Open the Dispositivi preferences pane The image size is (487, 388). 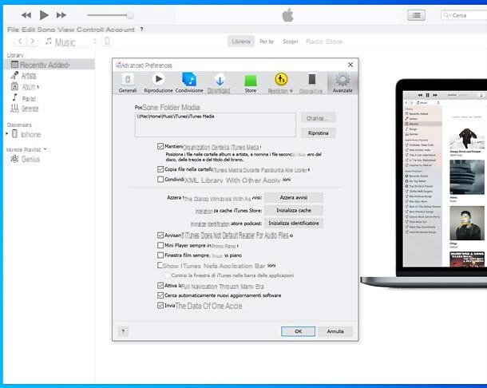coord(311,83)
